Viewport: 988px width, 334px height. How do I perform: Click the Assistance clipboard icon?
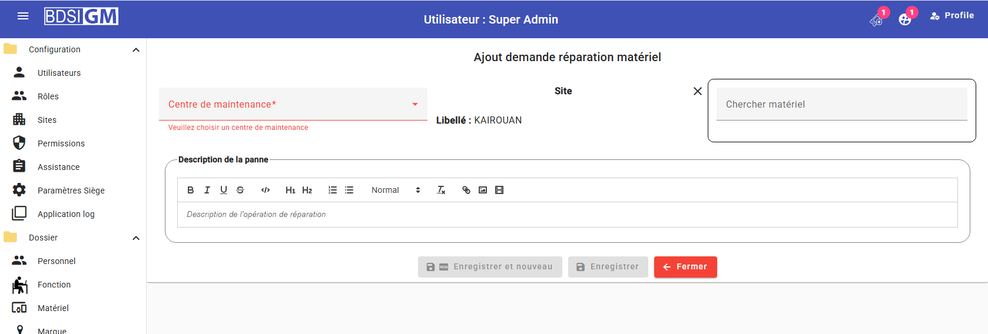pyautogui.click(x=19, y=166)
